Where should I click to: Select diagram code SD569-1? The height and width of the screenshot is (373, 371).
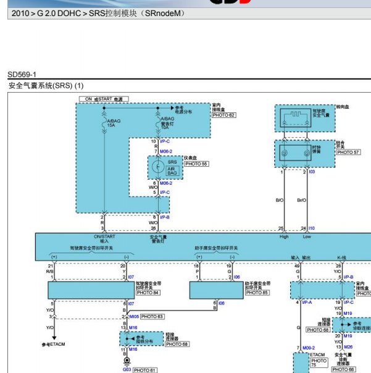coord(22,75)
